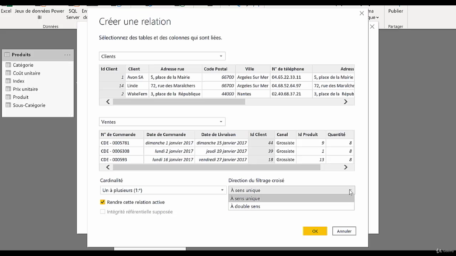Select the Client column header
The image size is (456, 256).
tap(134, 69)
